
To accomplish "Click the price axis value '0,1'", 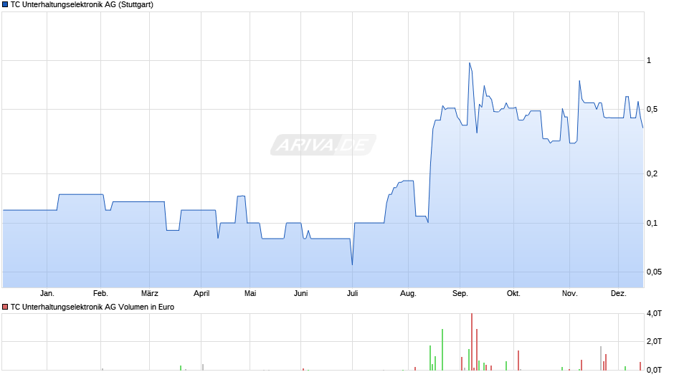I will [x=652, y=223].
